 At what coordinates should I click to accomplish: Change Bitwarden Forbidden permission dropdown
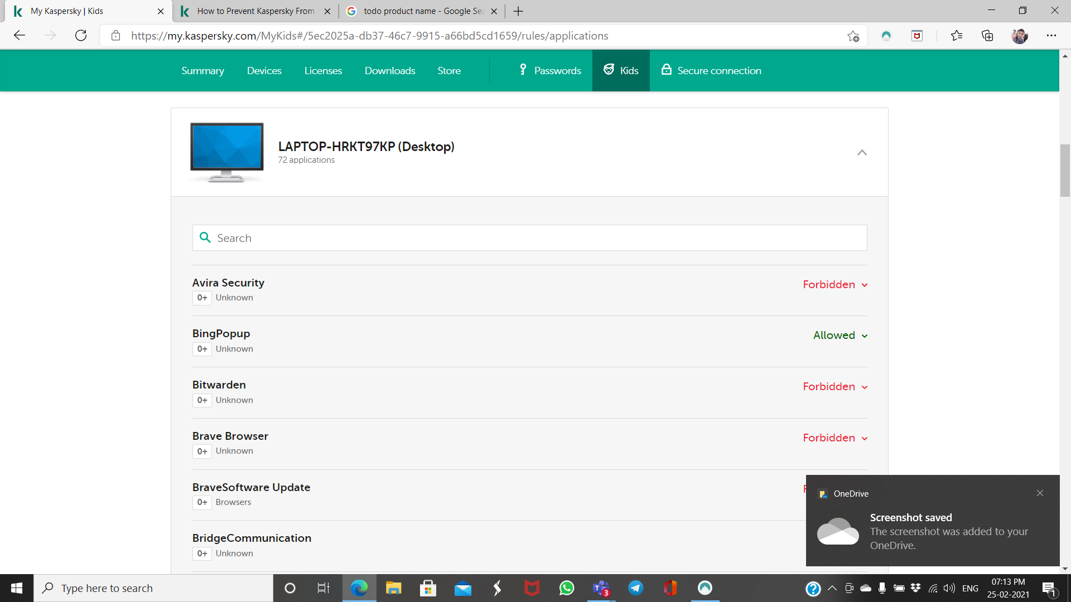pos(835,386)
